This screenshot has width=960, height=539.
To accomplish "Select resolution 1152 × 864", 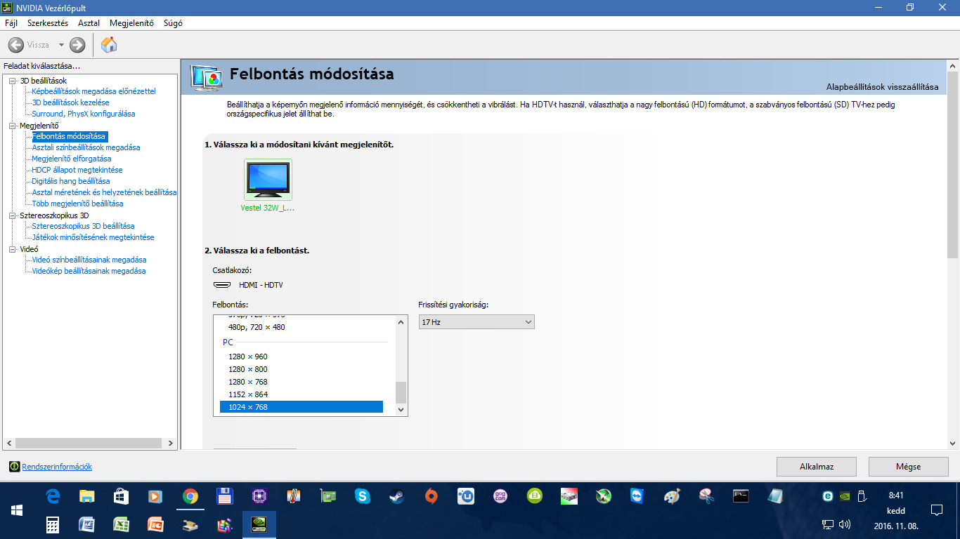I will [248, 394].
